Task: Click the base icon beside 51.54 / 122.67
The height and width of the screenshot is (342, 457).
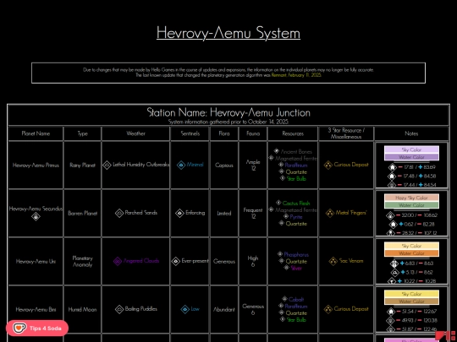Action: pos(391,312)
